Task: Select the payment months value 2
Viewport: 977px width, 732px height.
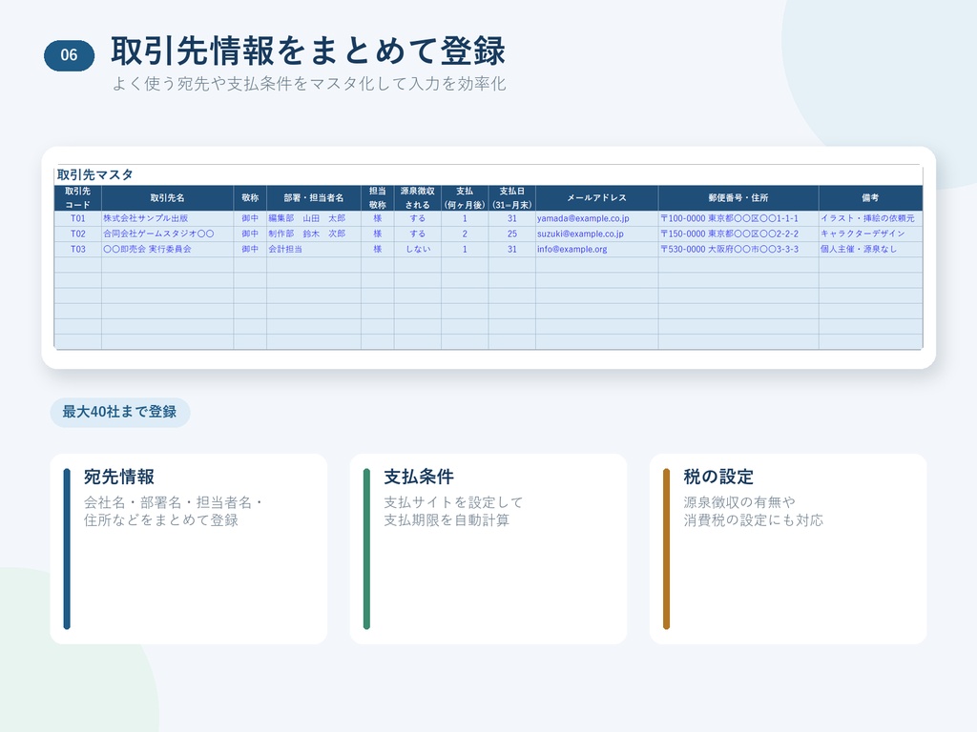Action: [x=465, y=234]
